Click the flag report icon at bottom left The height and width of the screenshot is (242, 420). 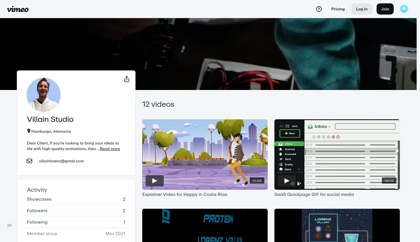tap(10, 226)
